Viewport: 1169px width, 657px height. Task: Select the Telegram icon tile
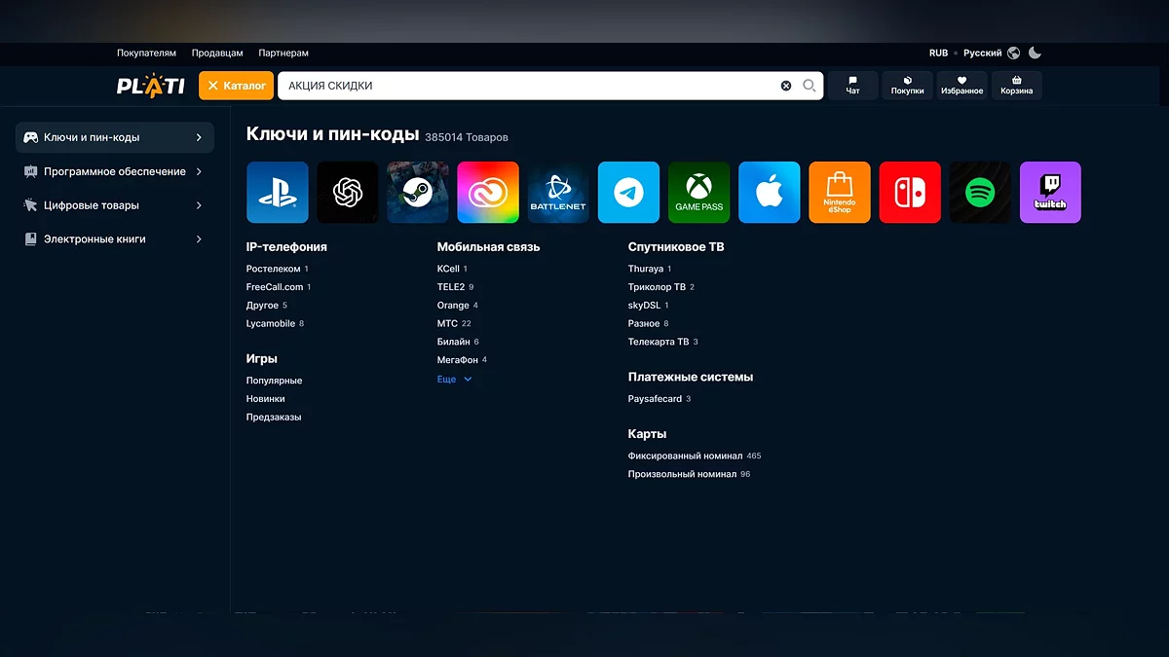click(628, 193)
